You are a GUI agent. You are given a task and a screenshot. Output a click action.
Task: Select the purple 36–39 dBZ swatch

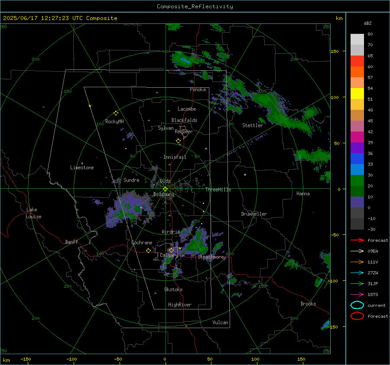pos(357,148)
